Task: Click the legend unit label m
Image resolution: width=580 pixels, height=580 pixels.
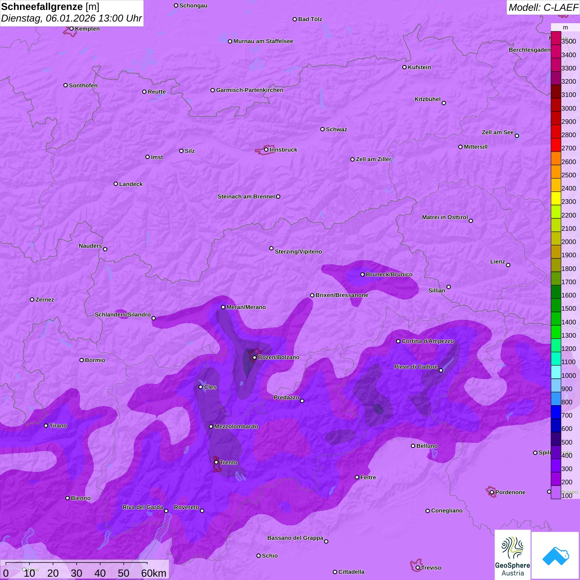Action: pyautogui.click(x=565, y=27)
